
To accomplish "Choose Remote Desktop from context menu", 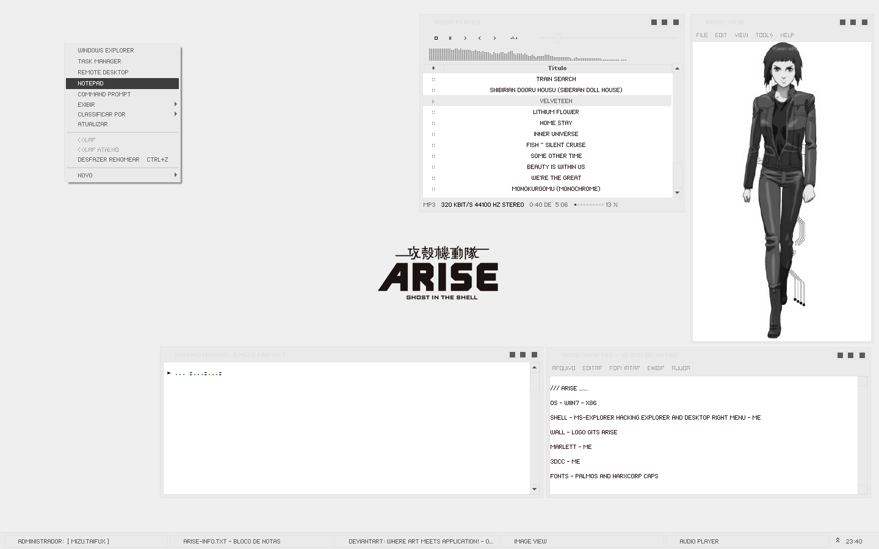I will point(122,73).
